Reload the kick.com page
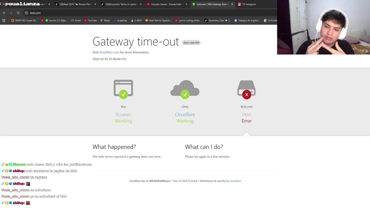The width and height of the screenshot is (370, 208). (18, 13)
